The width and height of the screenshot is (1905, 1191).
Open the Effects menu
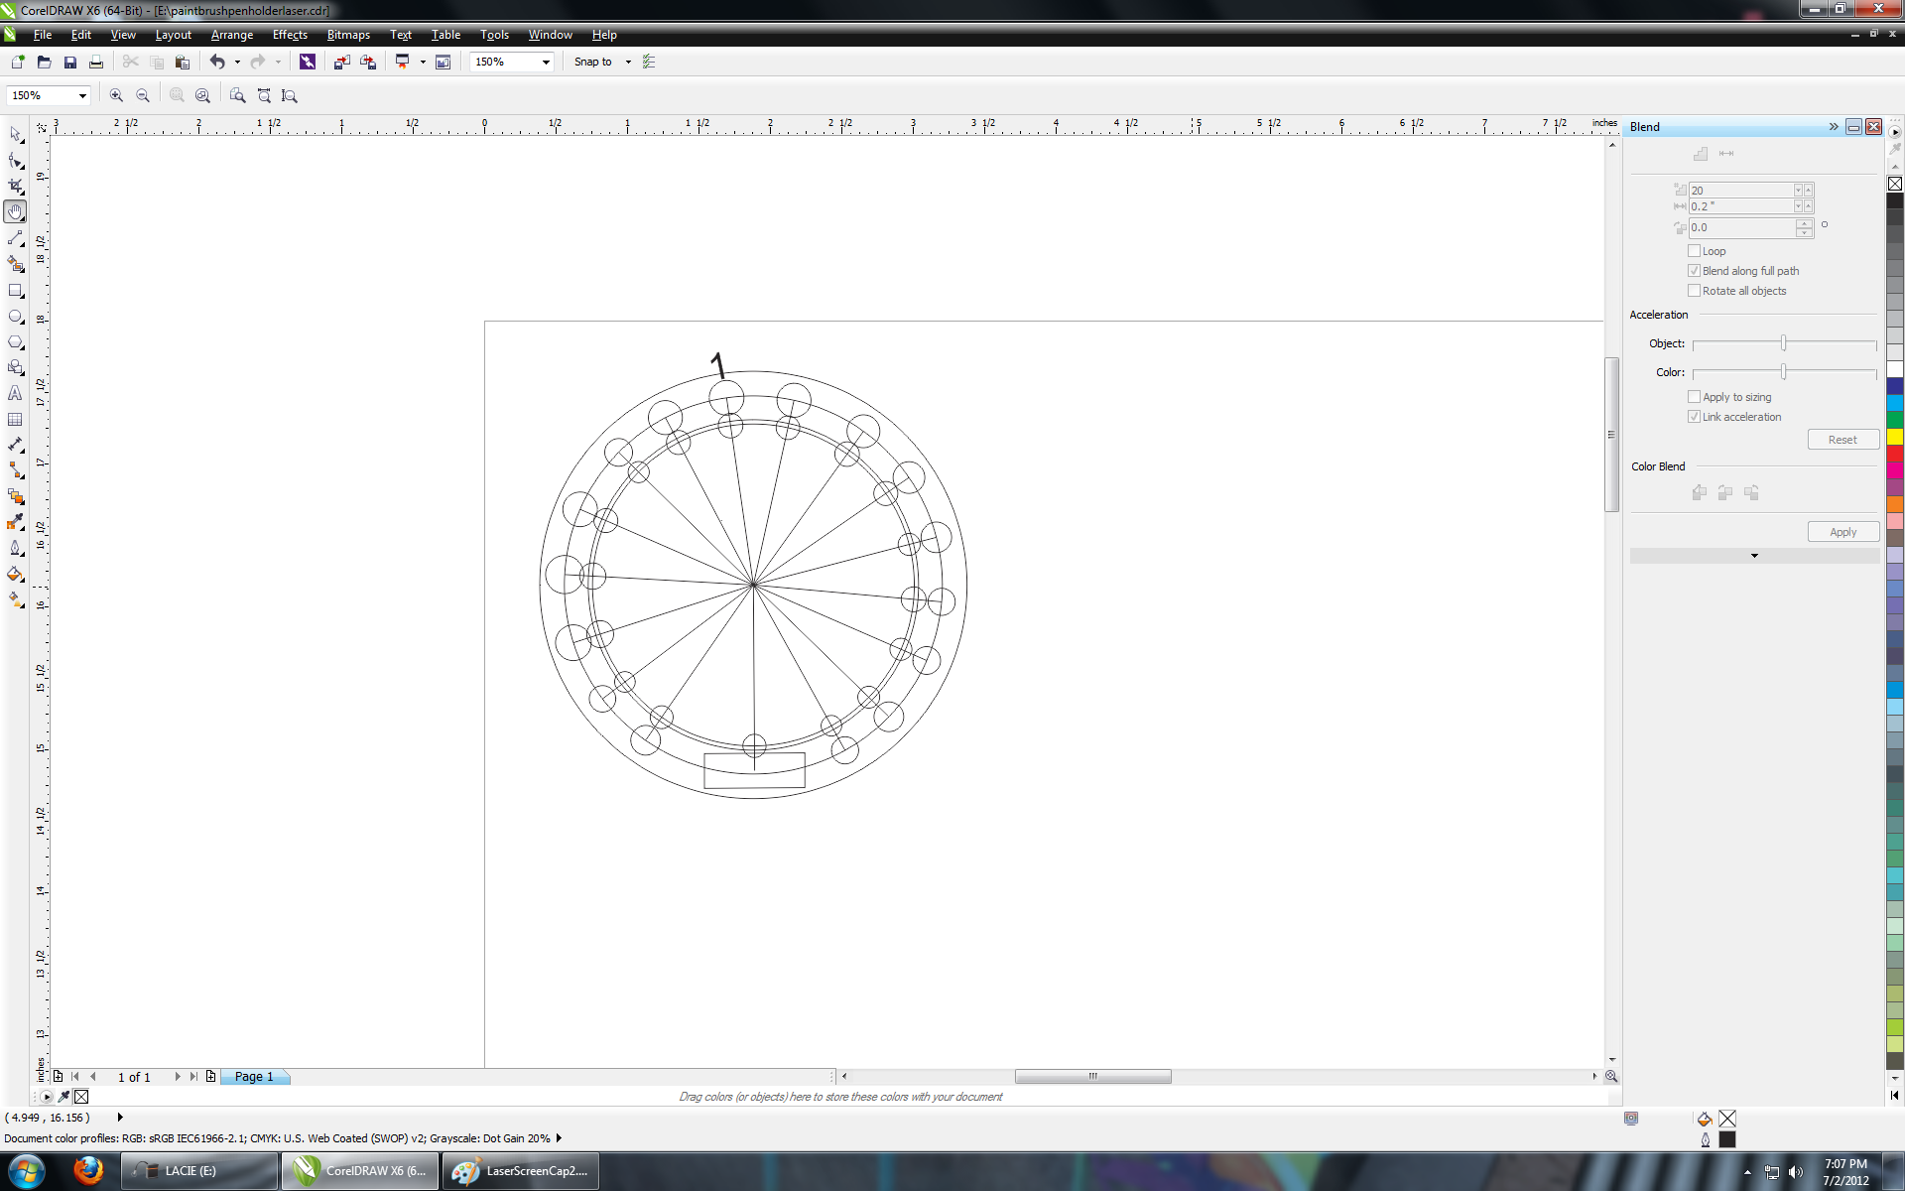pyautogui.click(x=290, y=35)
